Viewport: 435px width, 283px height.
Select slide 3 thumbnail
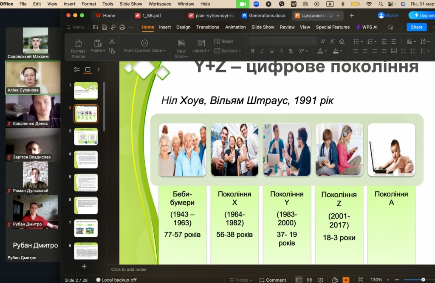pyautogui.click(x=86, y=137)
